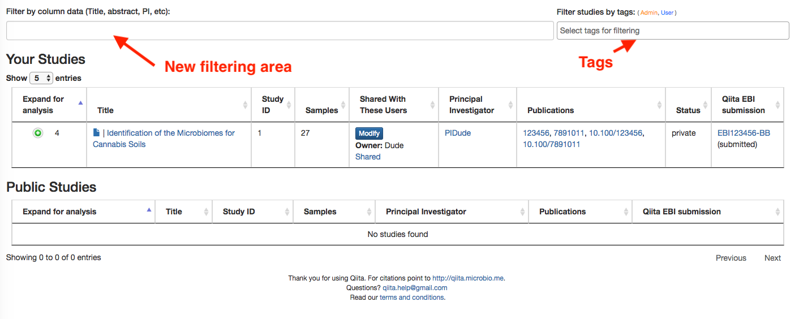The width and height of the screenshot is (799, 319).
Task: Open the qiita.microbio.me citation link
Action: tap(468, 278)
